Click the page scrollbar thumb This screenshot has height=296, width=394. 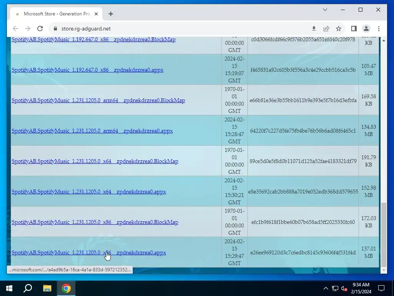click(x=384, y=235)
